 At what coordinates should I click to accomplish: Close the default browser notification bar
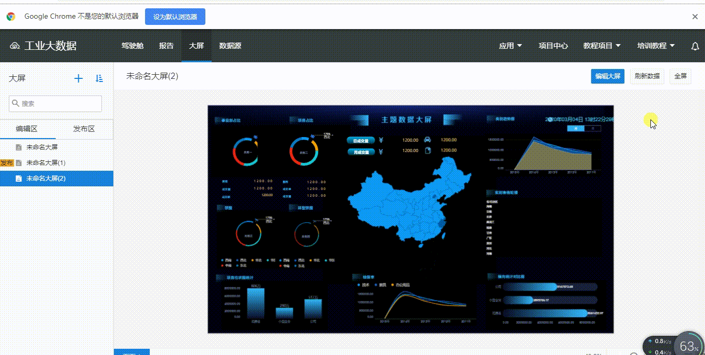[695, 17]
